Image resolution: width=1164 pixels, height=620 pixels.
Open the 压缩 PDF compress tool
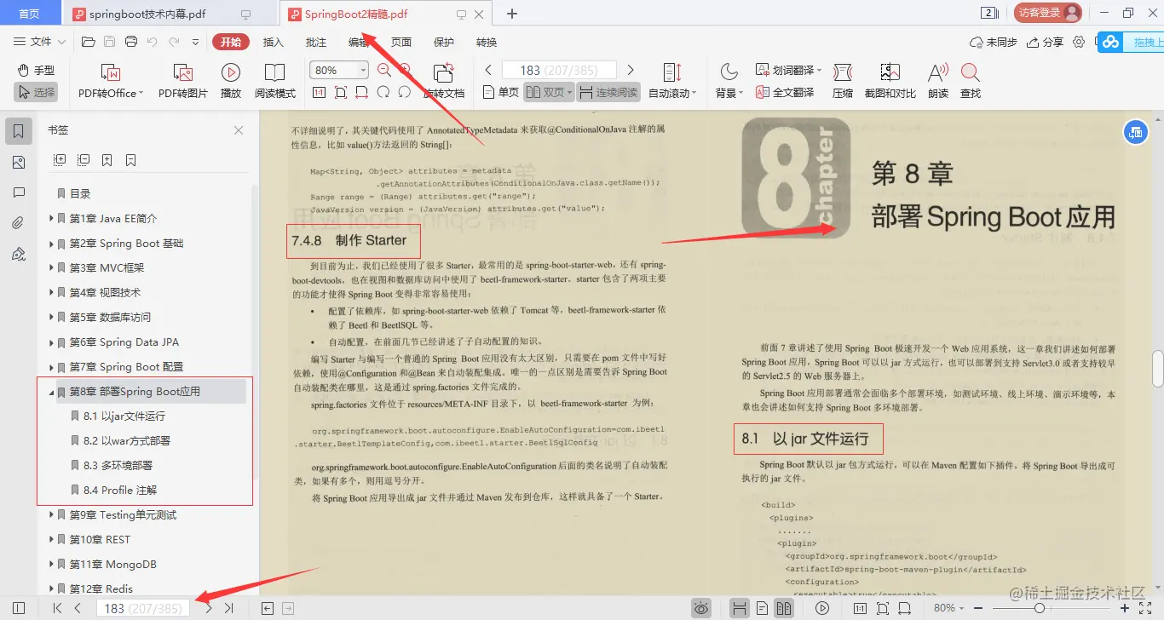pyautogui.click(x=843, y=80)
